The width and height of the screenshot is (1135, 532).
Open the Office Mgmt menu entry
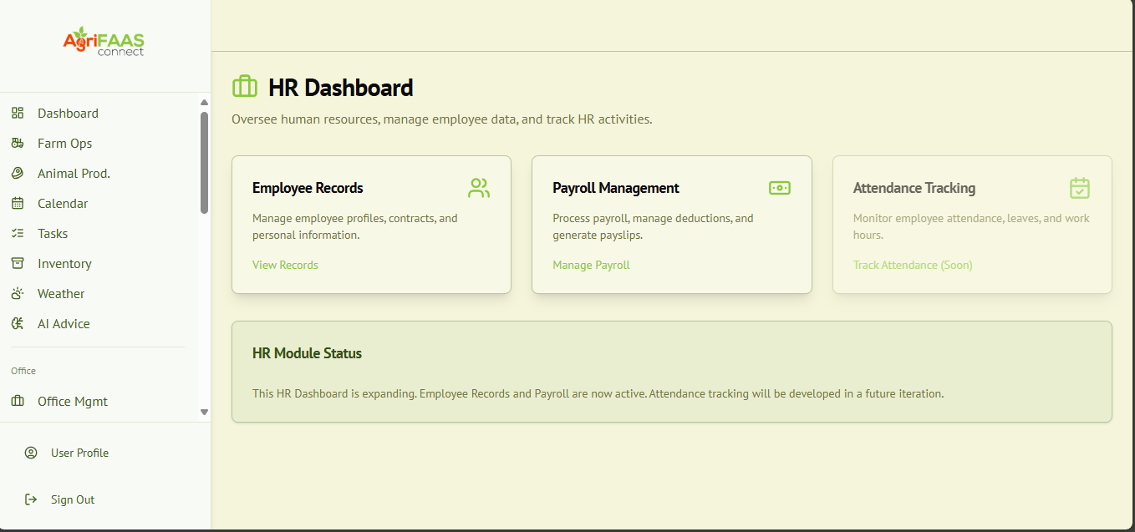point(72,401)
